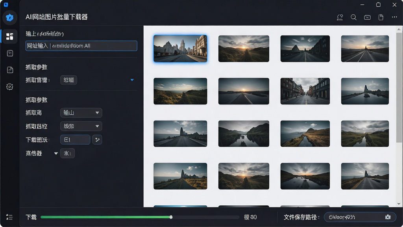
Task: Click the clipboard icon in the header
Action: [381, 17]
